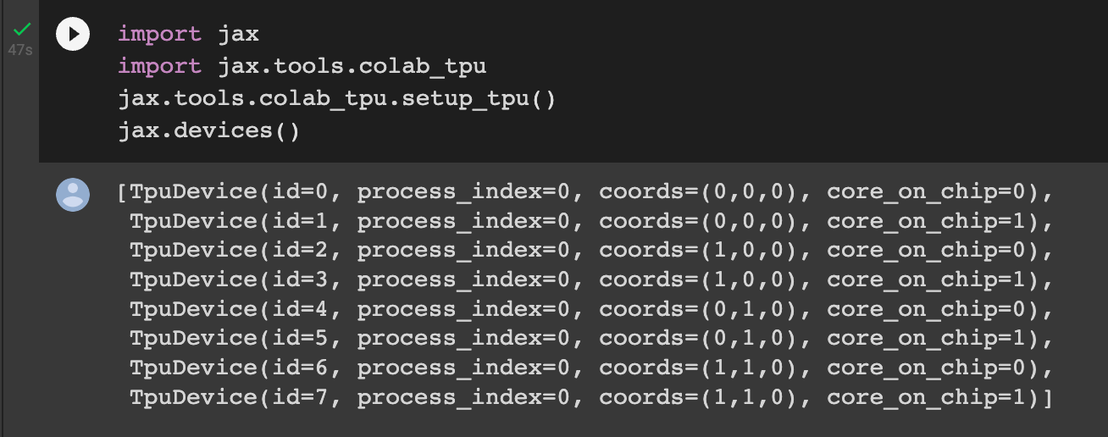The image size is (1108, 437).
Task: Click the purple 'import' keyword on line one
Action: [x=159, y=35]
